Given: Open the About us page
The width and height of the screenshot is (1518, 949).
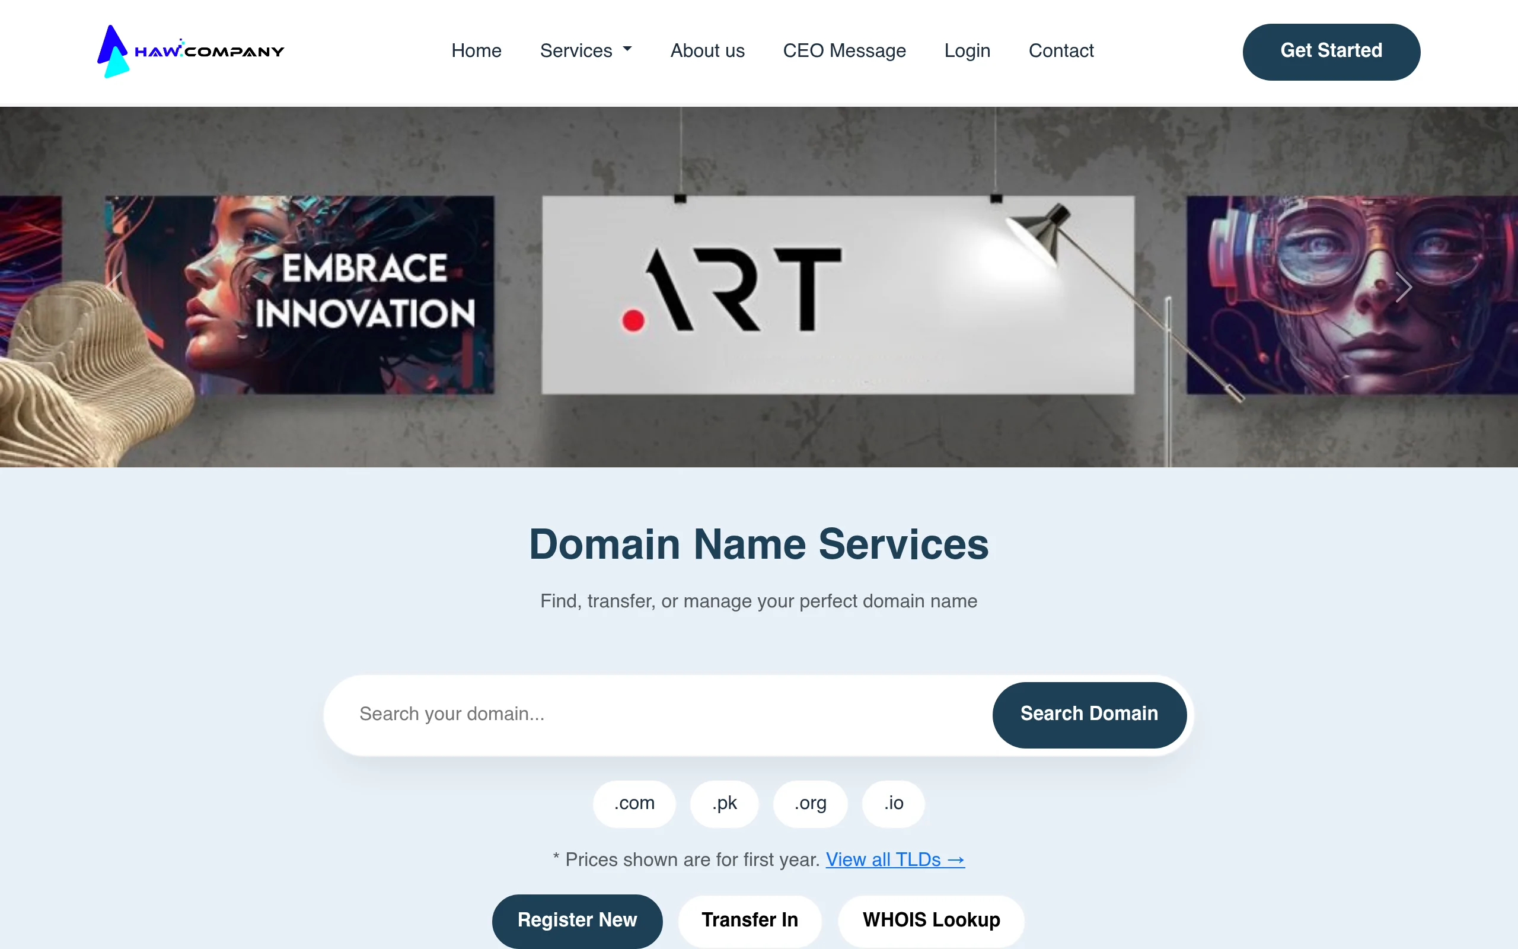Looking at the screenshot, I should coord(707,51).
